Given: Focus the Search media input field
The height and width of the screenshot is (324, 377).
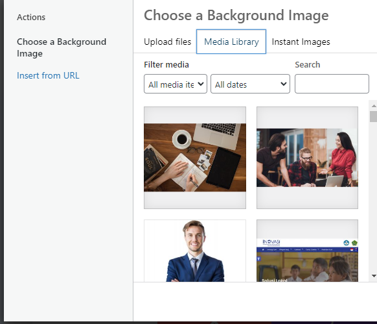Looking at the screenshot, I should pyautogui.click(x=332, y=84).
